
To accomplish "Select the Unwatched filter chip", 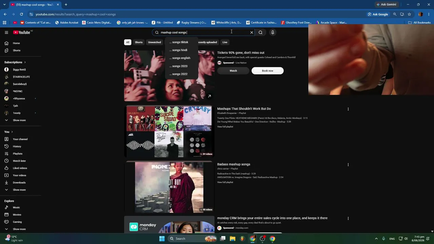I will (x=154, y=42).
